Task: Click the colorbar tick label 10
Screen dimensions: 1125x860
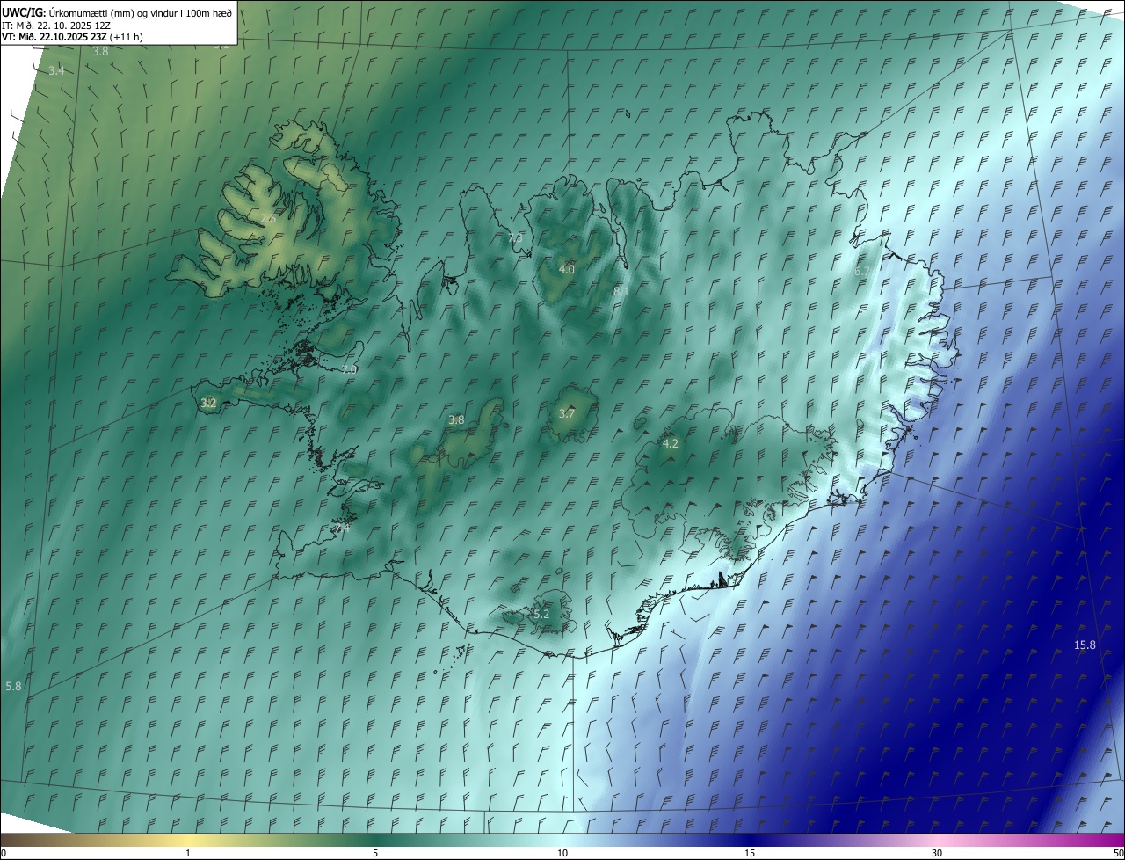Action: pos(562,854)
